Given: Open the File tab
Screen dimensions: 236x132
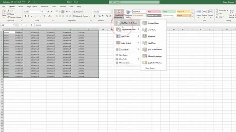Looking at the screenshot, I should (x=4, y=7).
